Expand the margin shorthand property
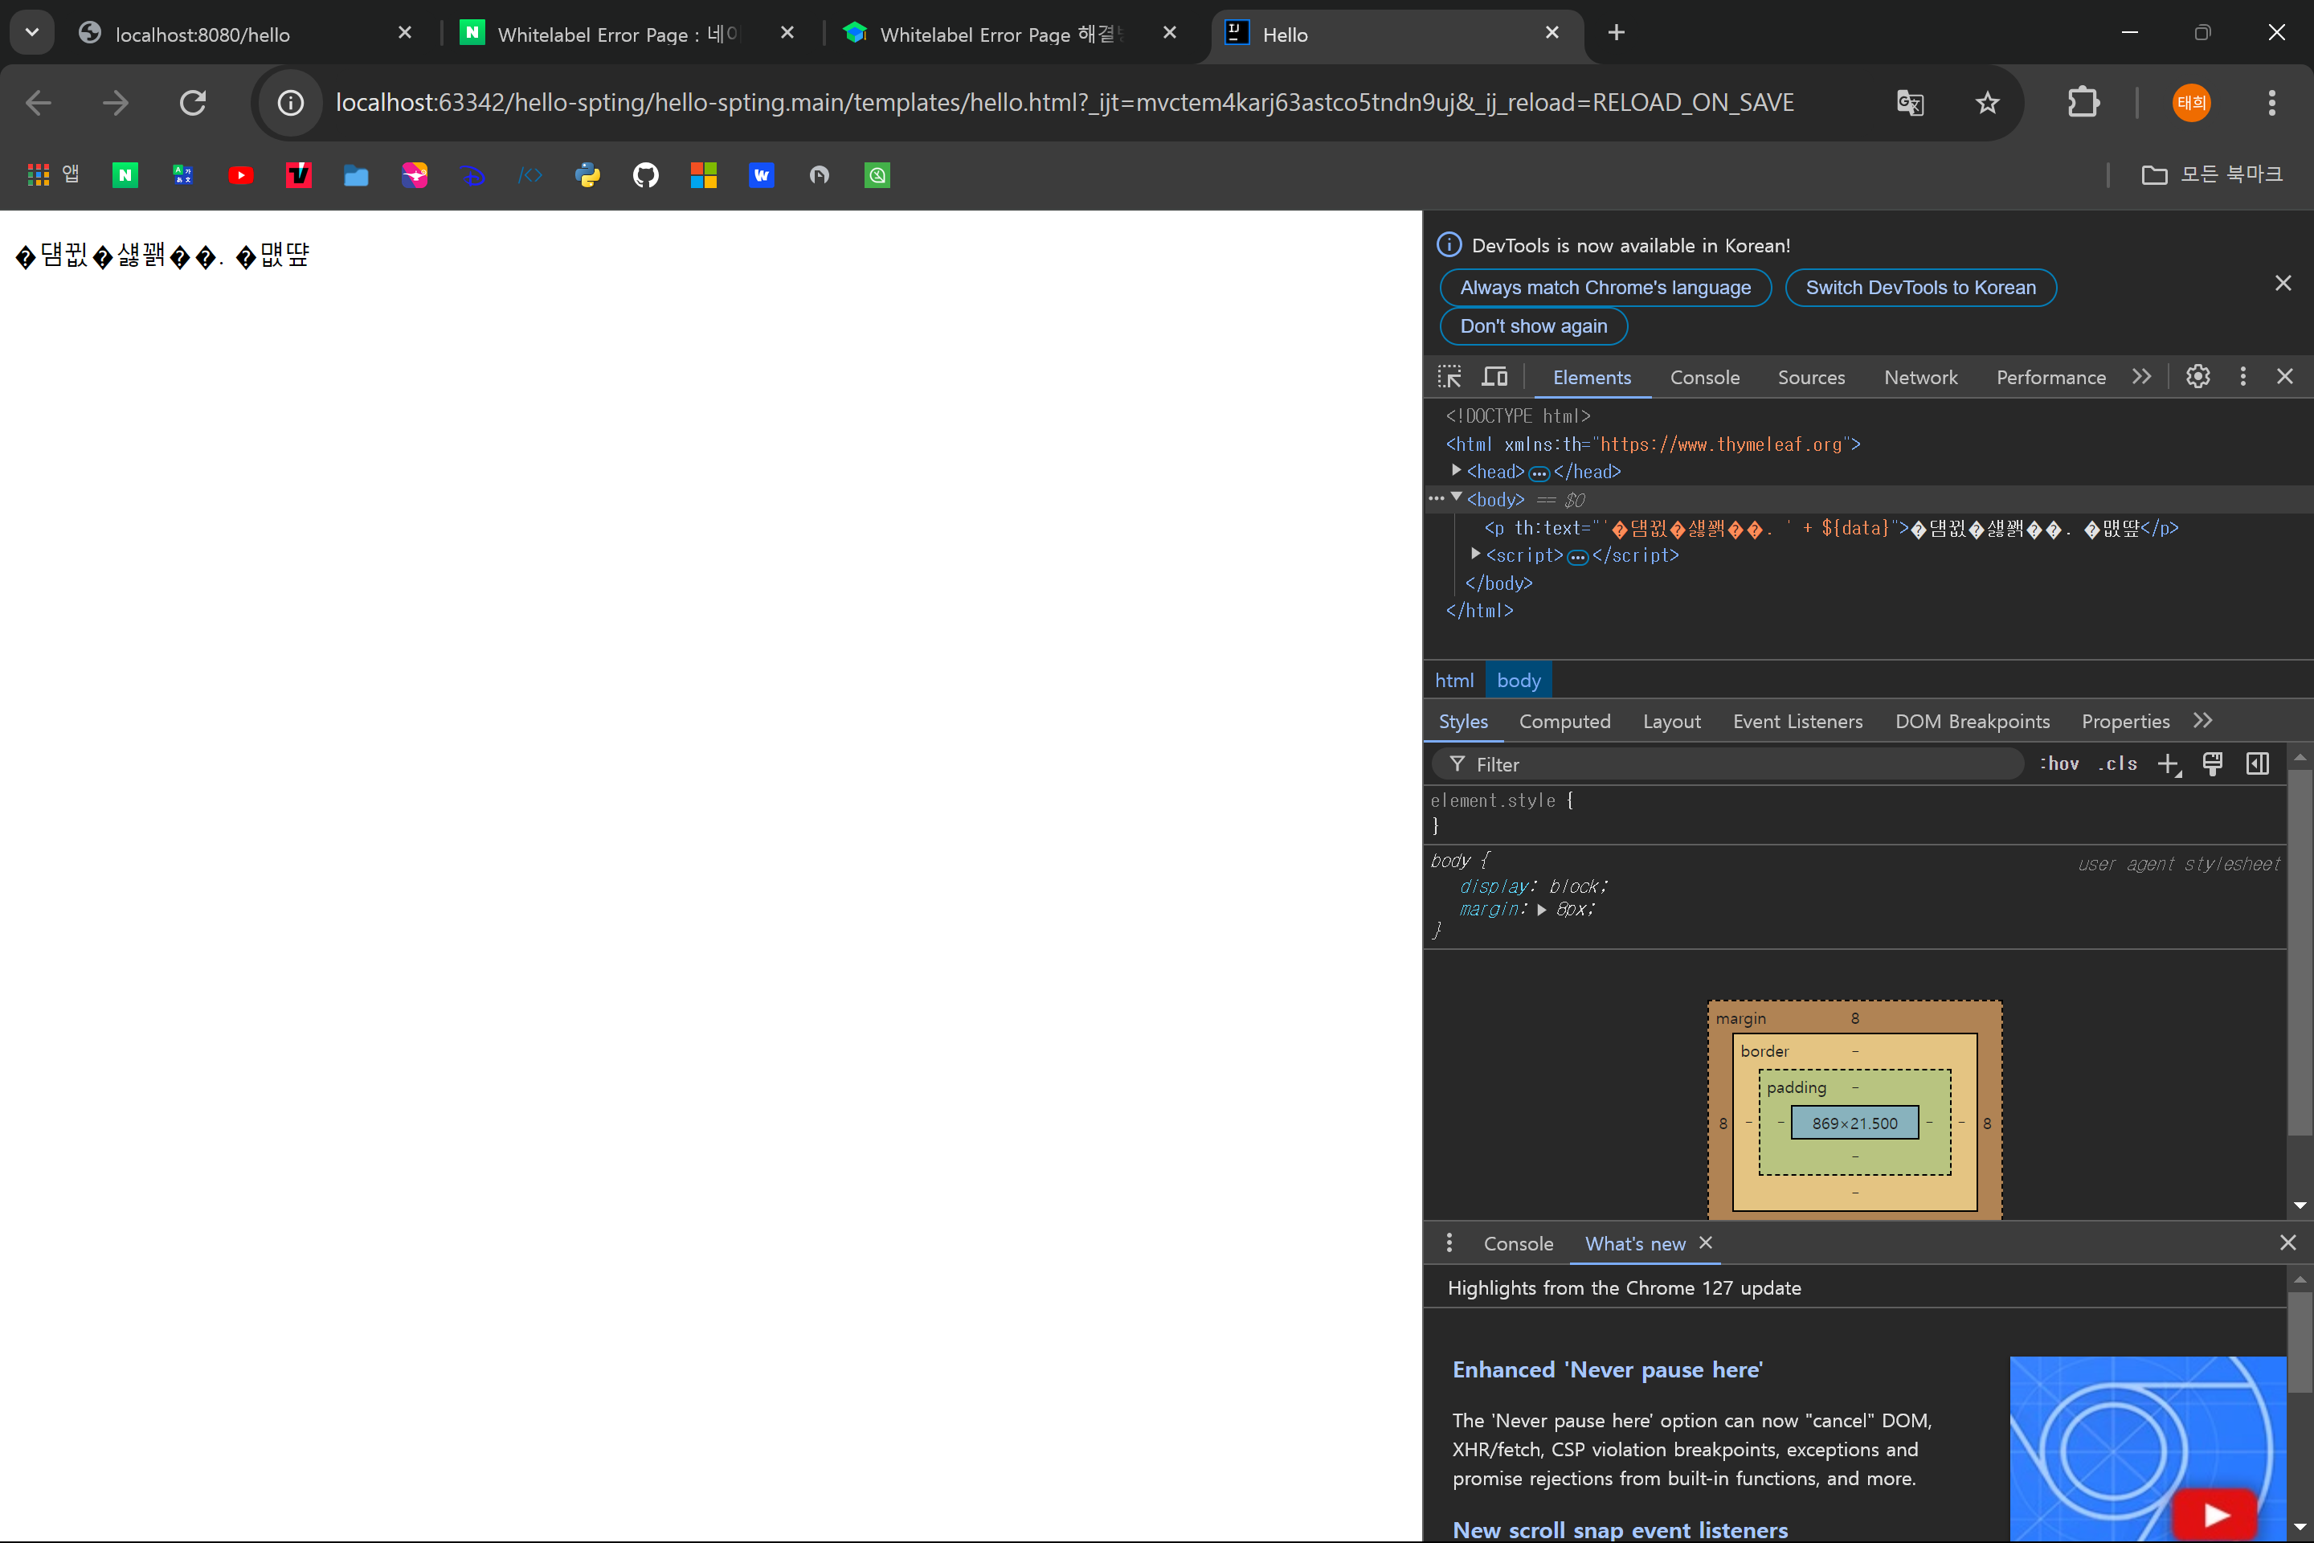This screenshot has width=2314, height=1543. (x=1542, y=911)
